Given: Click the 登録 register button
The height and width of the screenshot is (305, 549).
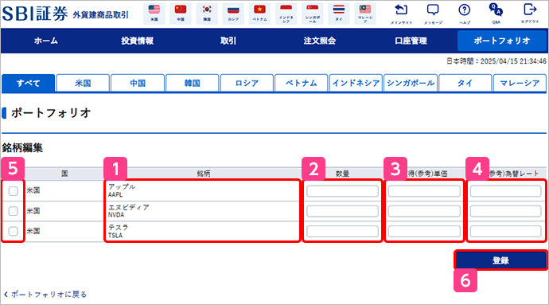Looking at the screenshot, I should 500,260.
